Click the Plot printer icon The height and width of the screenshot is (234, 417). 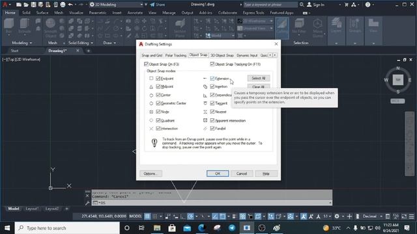tap(63, 5)
